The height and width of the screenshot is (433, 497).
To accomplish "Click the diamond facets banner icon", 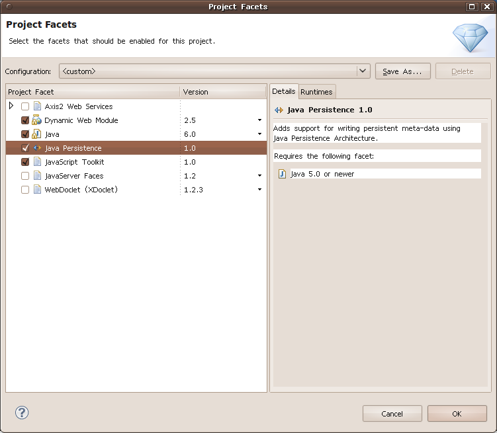I will [x=470, y=37].
